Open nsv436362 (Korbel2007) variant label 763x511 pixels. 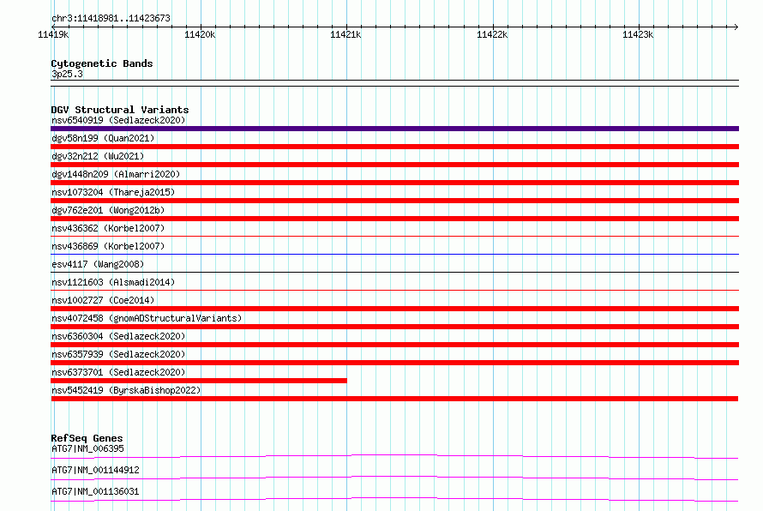pyautogui.click(x=108, y=228)
